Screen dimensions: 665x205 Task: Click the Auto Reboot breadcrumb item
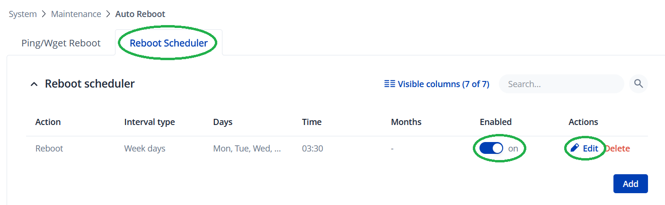140,14
